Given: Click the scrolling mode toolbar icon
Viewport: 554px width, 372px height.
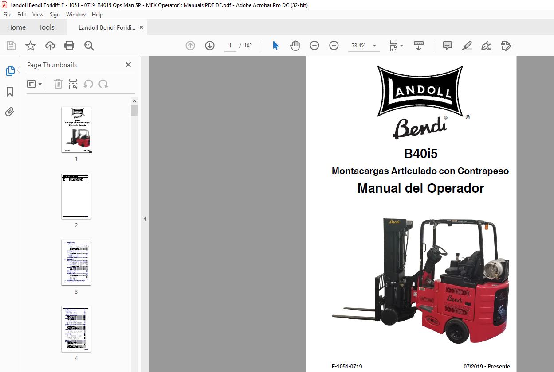Looking at the screenshot, I should (419, 46).
